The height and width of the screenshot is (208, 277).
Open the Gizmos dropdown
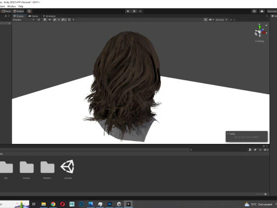click(222, 20)
